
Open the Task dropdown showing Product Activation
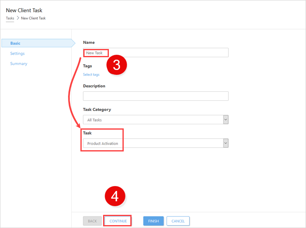pos(155,143)
